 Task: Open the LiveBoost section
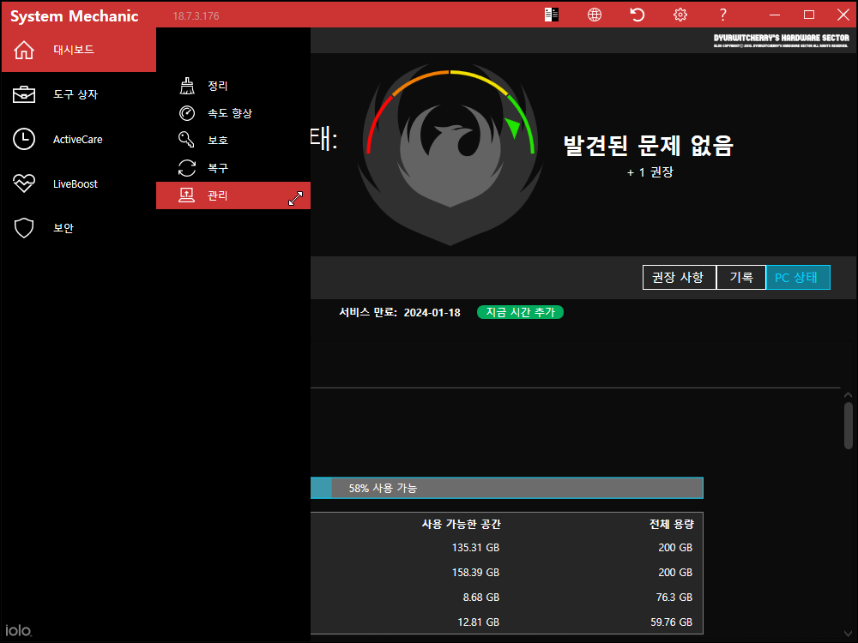coord(79,183)
